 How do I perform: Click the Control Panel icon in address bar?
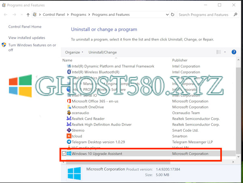tap(35, 15)
